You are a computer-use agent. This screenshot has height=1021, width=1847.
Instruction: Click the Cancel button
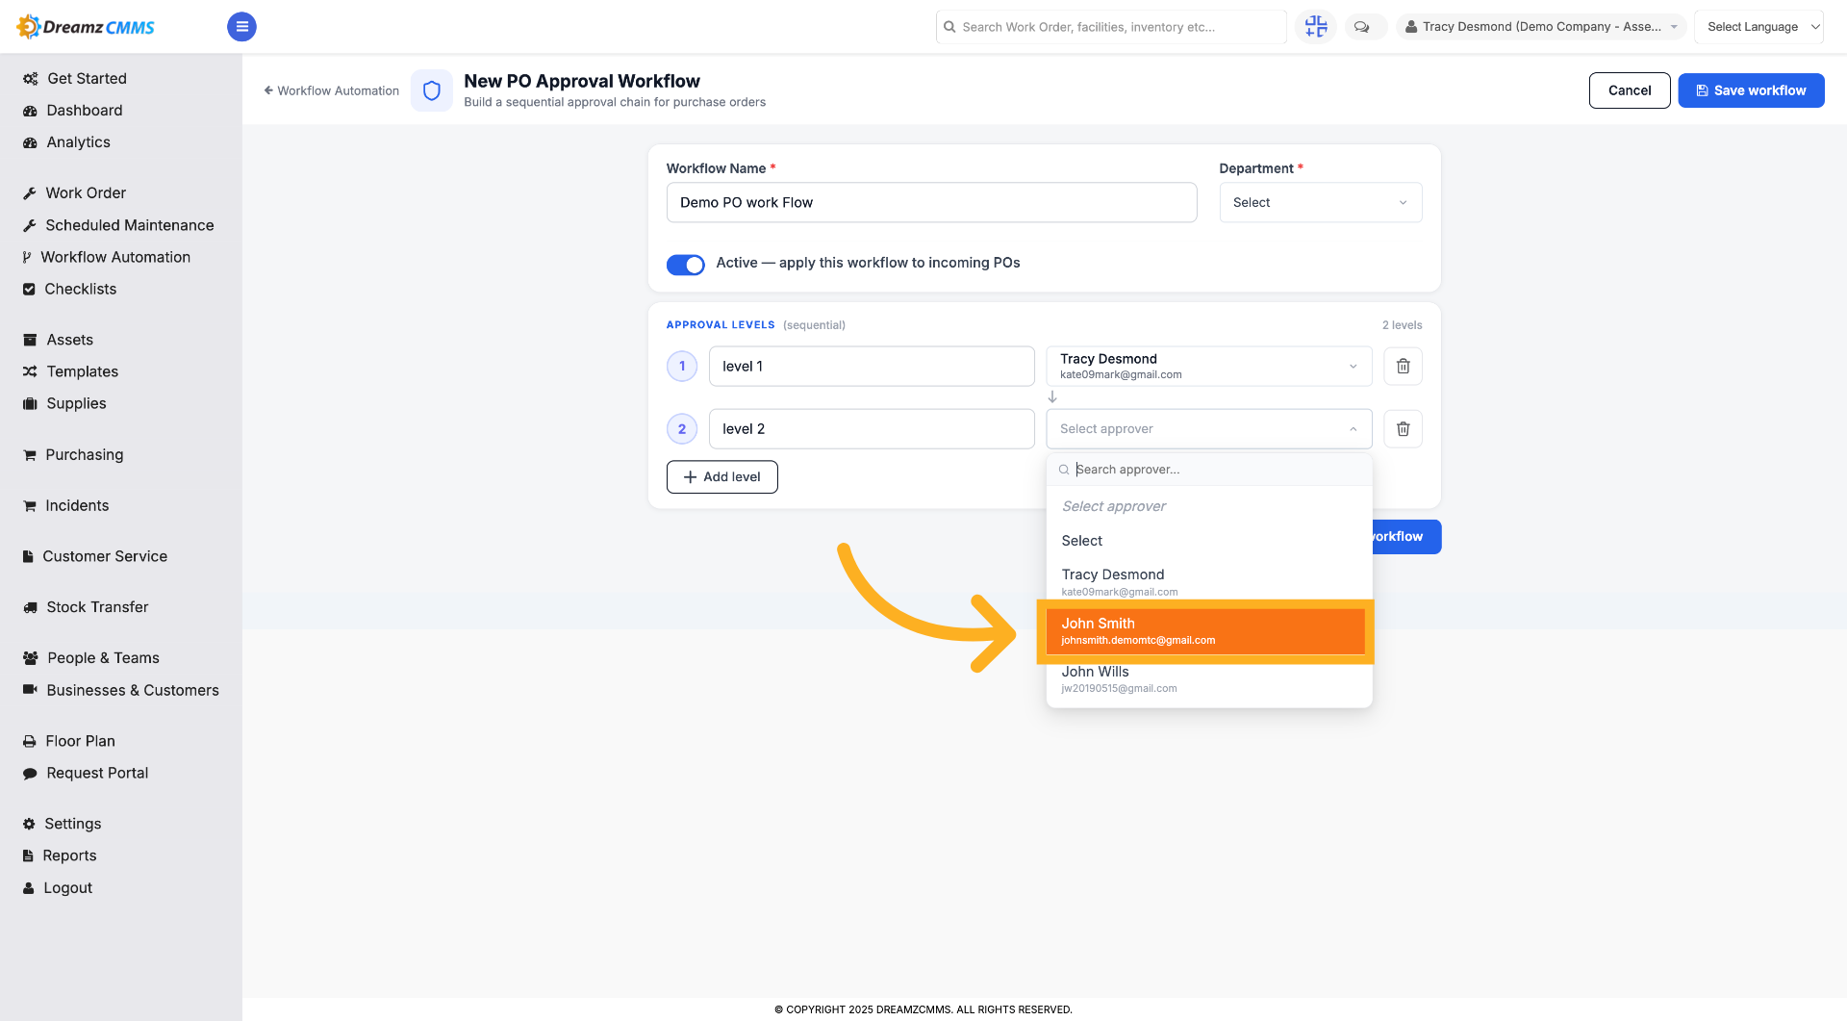1629,90
